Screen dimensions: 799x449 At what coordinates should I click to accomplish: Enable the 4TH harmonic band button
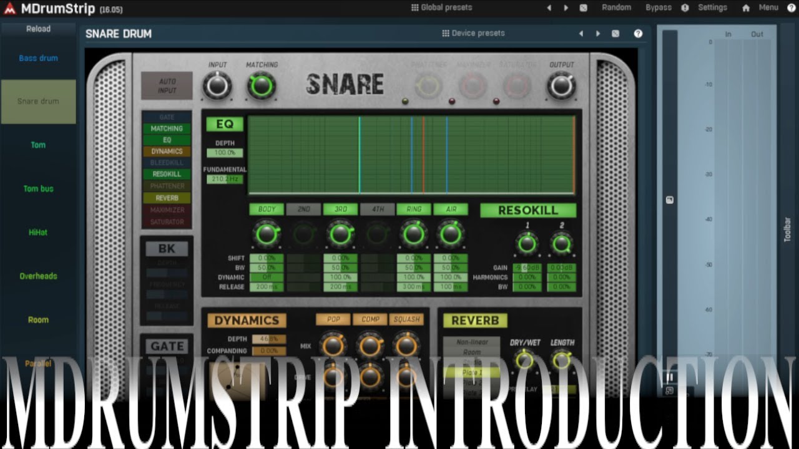coord(377,210)
